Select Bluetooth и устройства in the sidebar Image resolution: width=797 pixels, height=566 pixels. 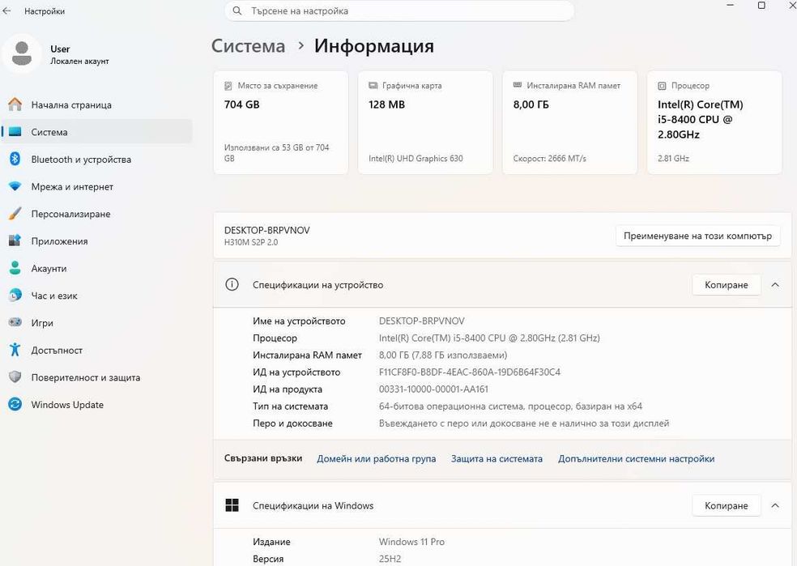[x=97, y=159]
